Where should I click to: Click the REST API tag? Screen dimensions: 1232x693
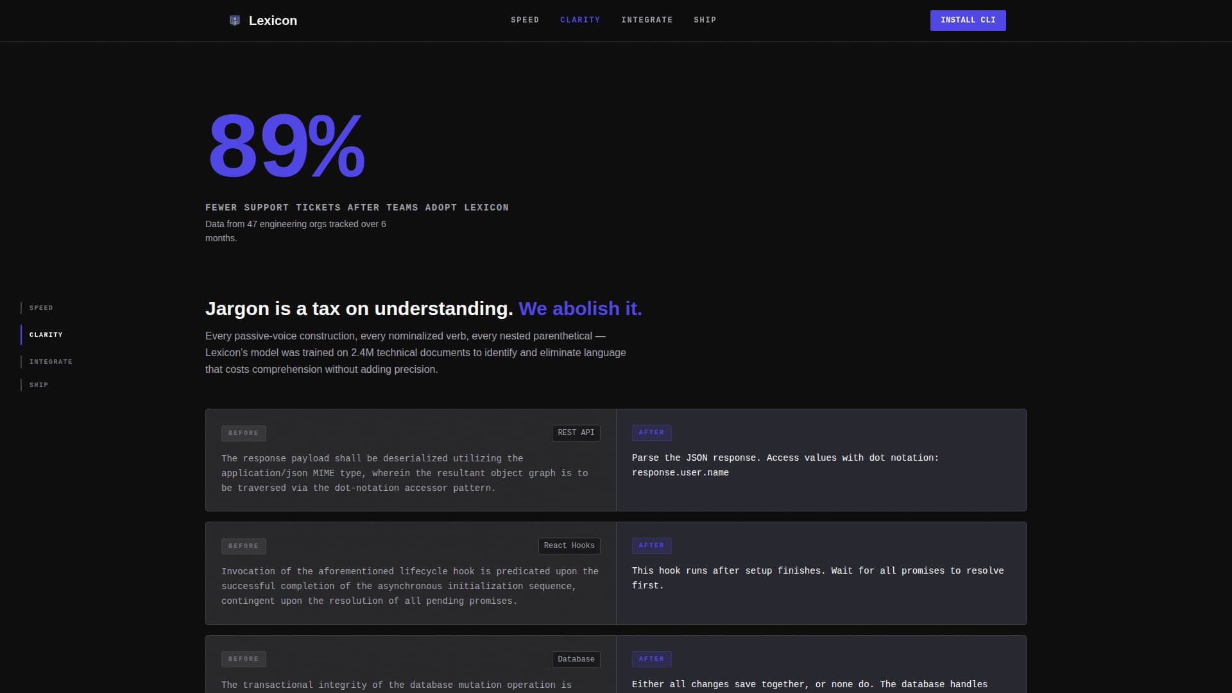[576, 433]
